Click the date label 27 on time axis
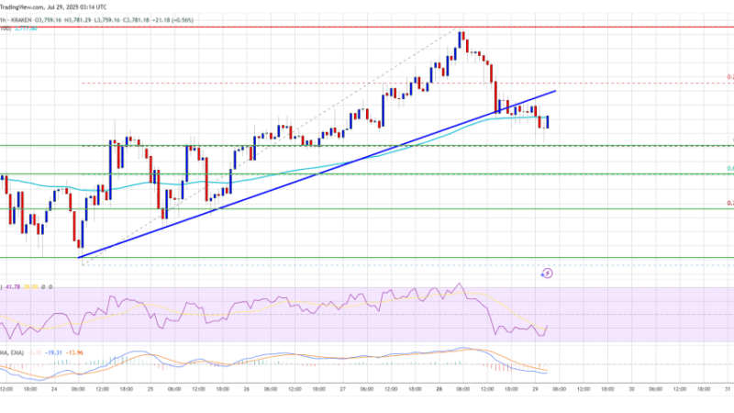This screenshot has height=413, width=734. point(342,389)
